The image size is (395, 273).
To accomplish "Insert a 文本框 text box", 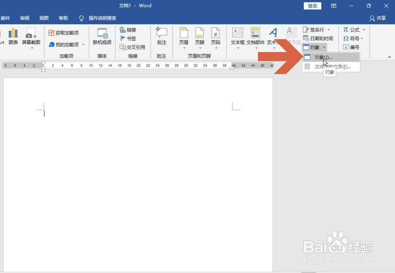I will 237,38.
